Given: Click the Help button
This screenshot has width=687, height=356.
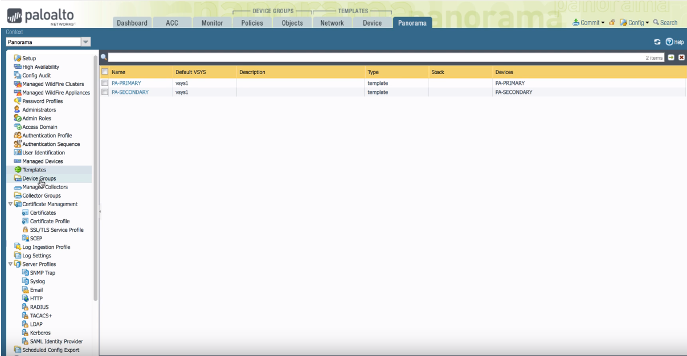Looking at the screenshot, I should pyautogui.click(x=674, y=43).
